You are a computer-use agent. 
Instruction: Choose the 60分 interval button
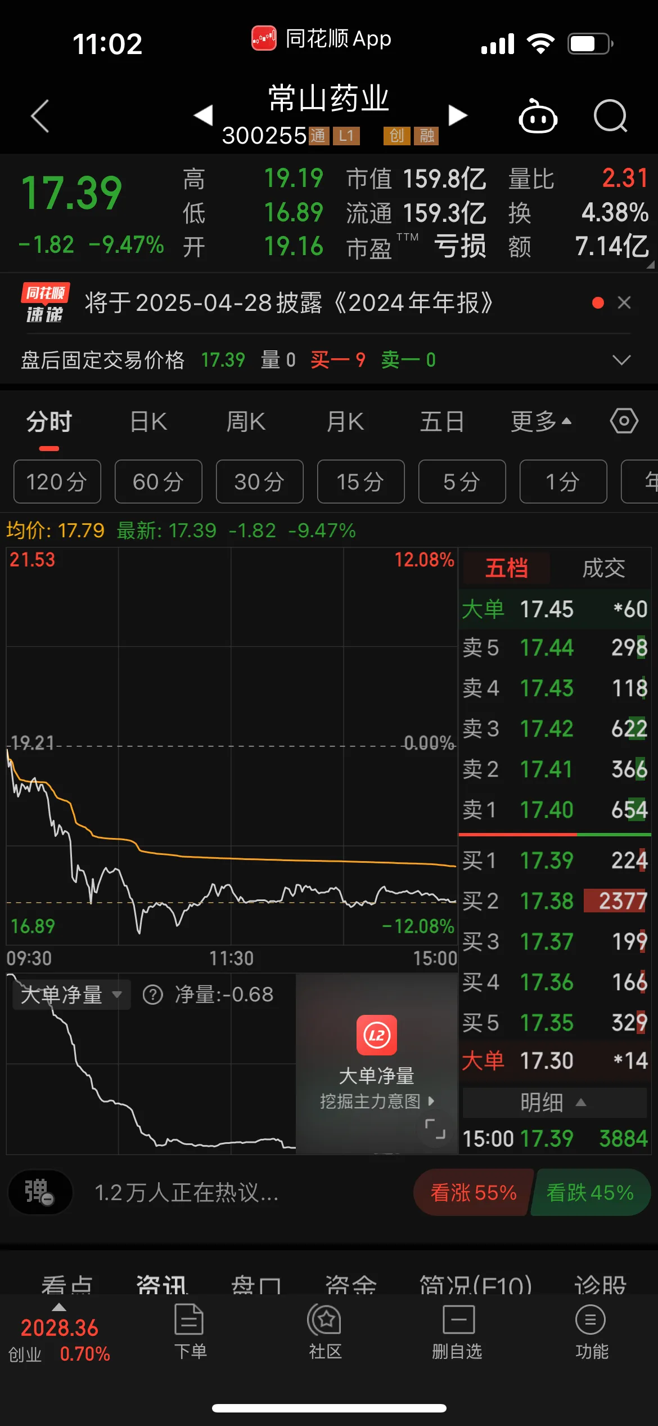pos(159,482)
